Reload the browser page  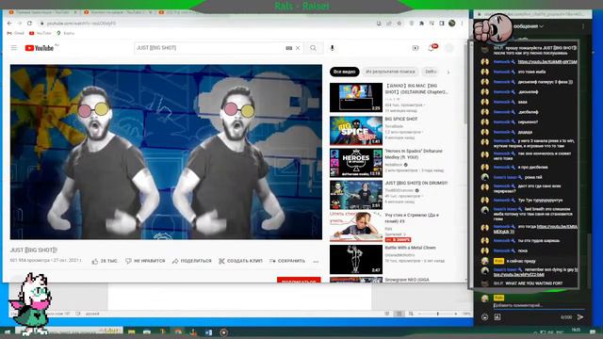click(29, 24)
